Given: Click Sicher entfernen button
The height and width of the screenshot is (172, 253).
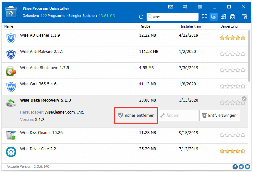Looking at the screenshot, I should click(x=136, y=115).
